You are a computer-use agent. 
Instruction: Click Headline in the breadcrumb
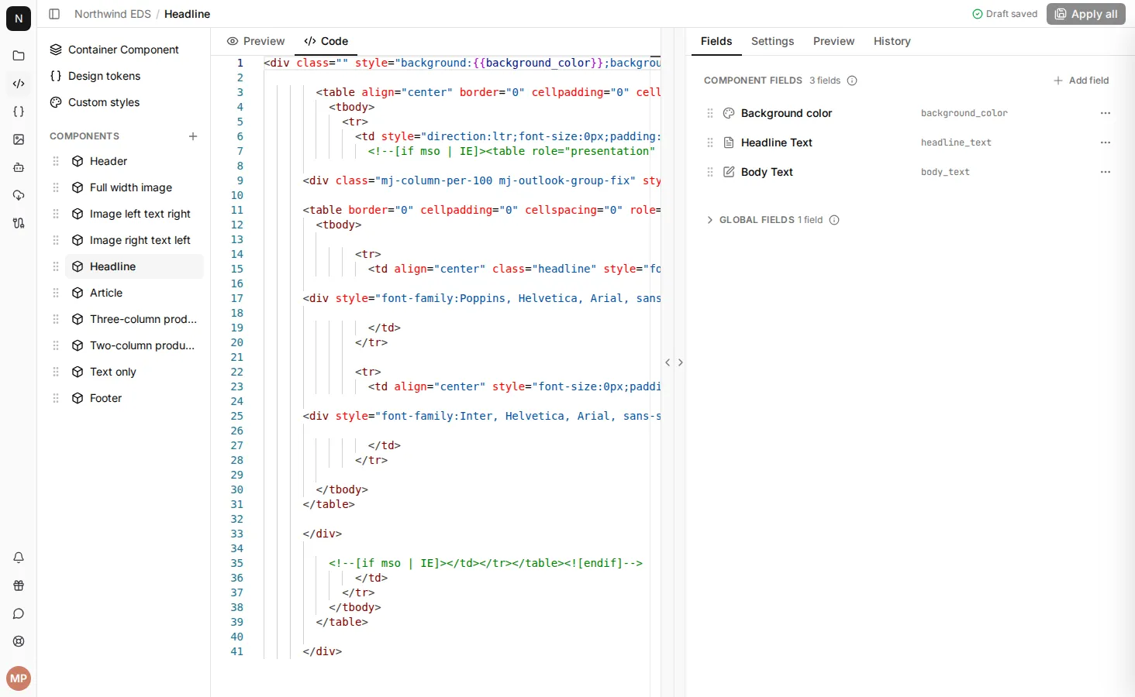187,14
